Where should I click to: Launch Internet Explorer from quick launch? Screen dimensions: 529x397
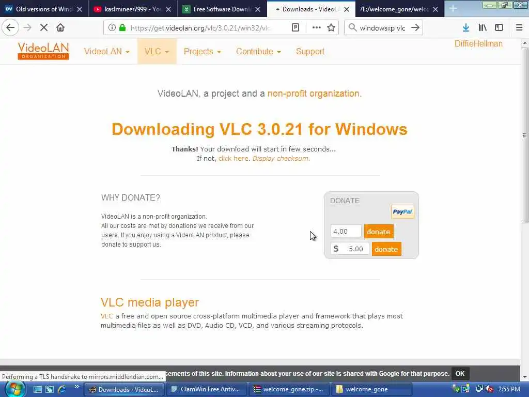pos(62,389)
